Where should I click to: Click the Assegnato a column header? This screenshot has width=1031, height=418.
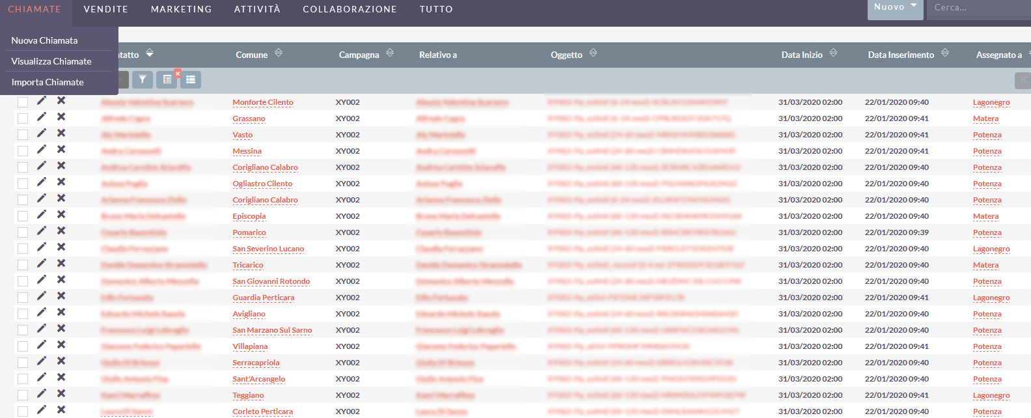[x=999, y=55]
